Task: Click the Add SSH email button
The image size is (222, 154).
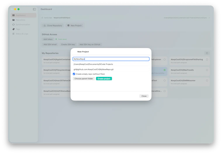Action: click(x=50, y=45)
